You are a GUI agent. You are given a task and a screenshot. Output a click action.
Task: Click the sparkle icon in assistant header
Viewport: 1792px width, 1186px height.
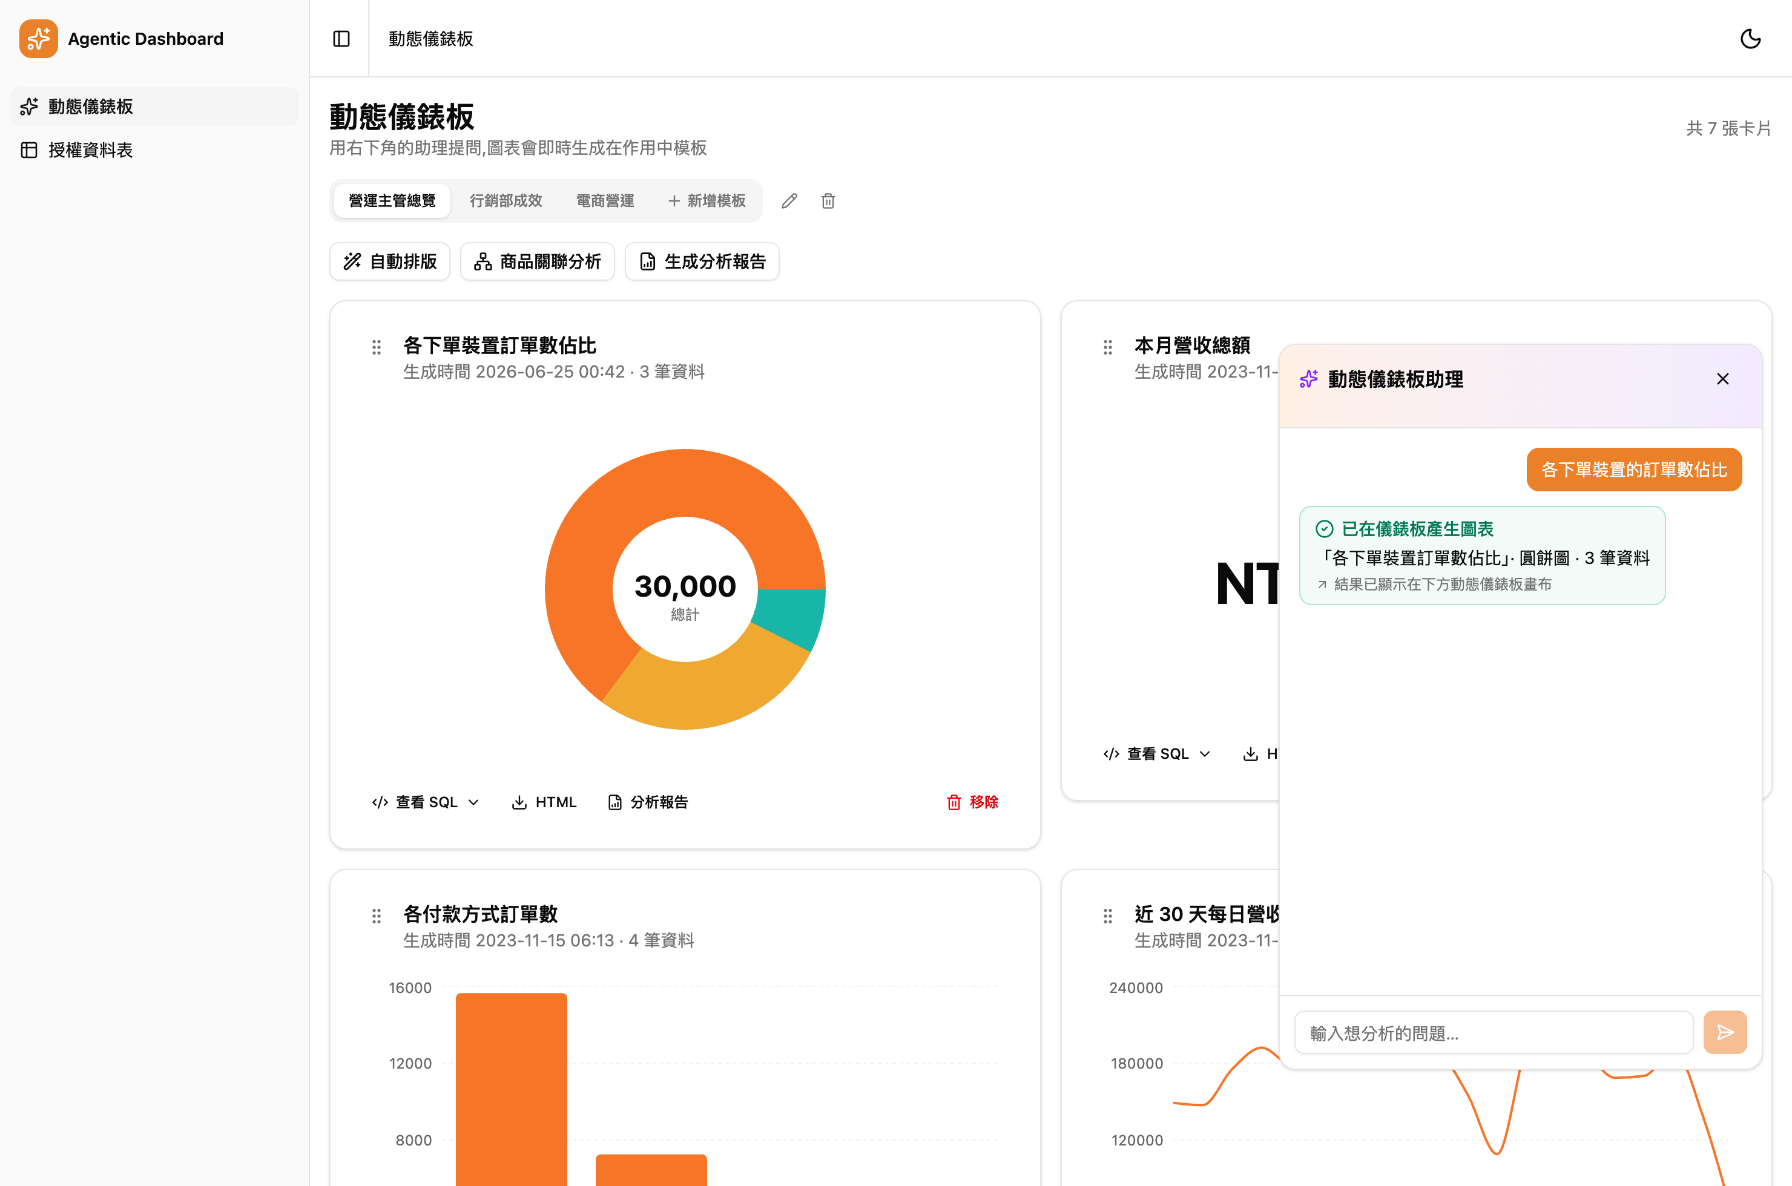(x=1308, y=379)
